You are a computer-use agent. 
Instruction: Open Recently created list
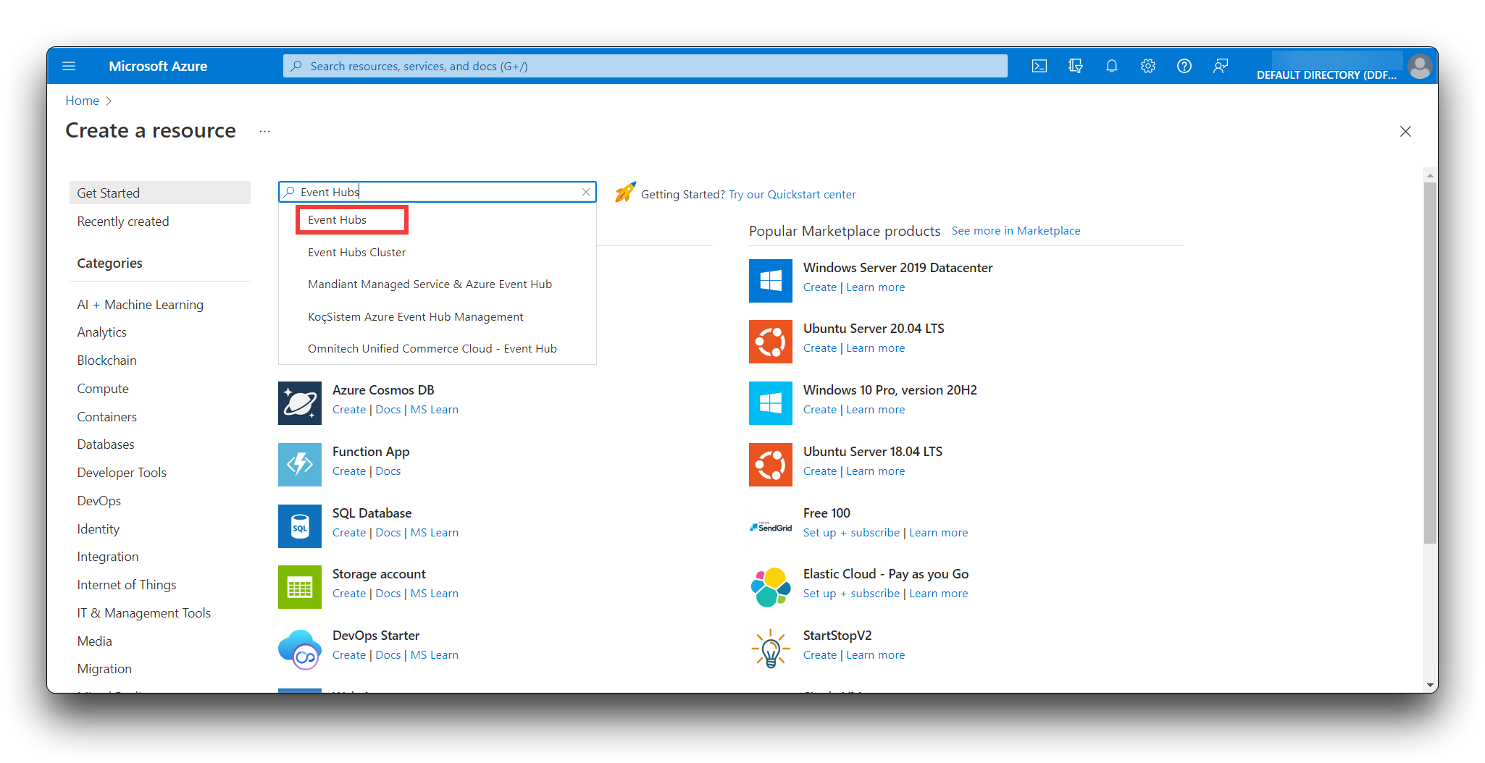click(123, 222)
